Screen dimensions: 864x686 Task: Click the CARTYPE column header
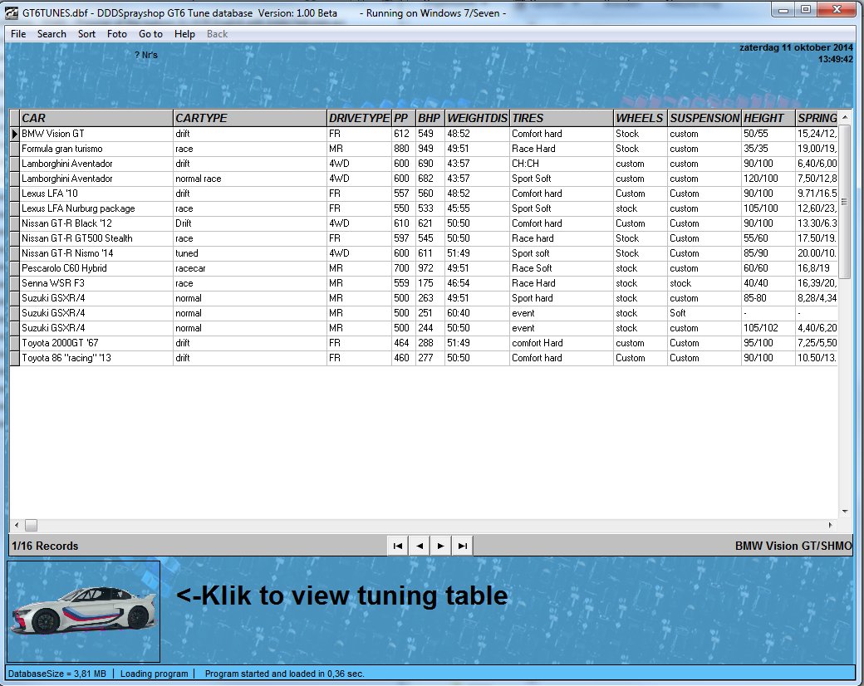(249, 118)
